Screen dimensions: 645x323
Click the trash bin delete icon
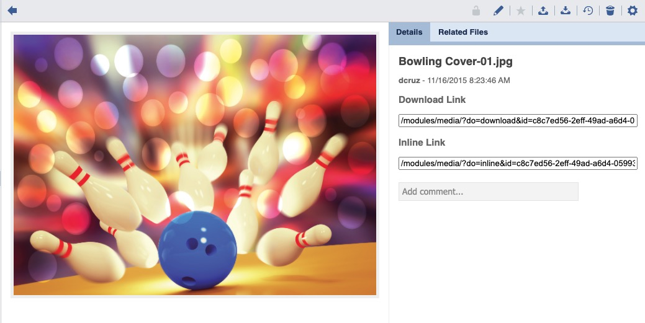click(x=610, y=11)
